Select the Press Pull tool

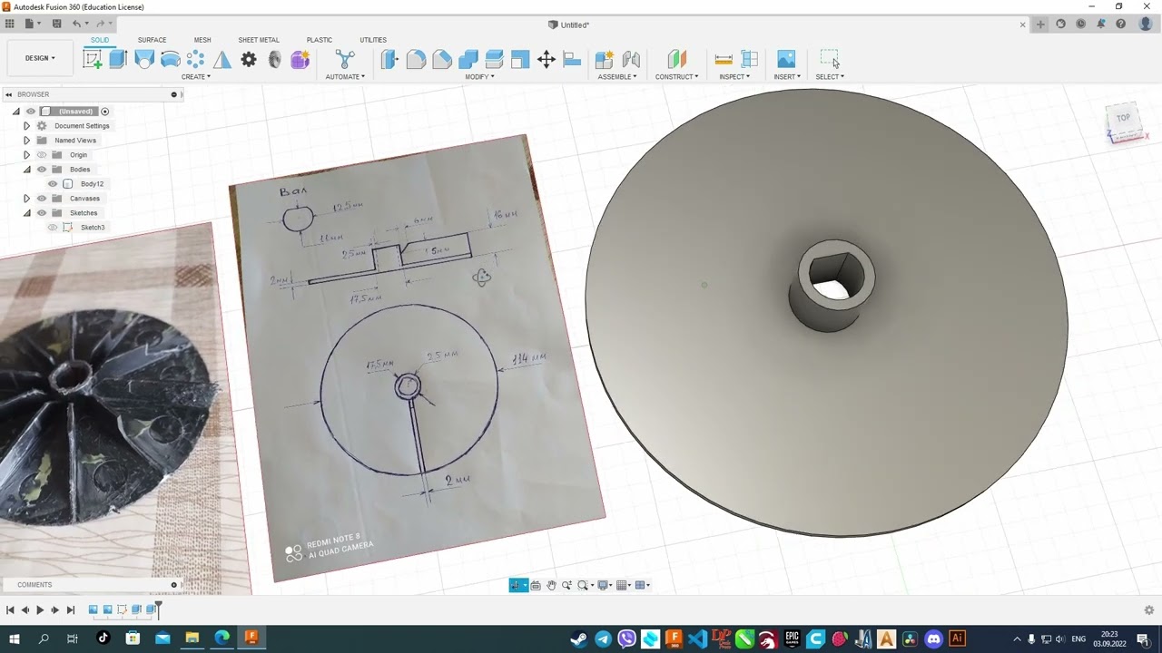tap(389, 60)
